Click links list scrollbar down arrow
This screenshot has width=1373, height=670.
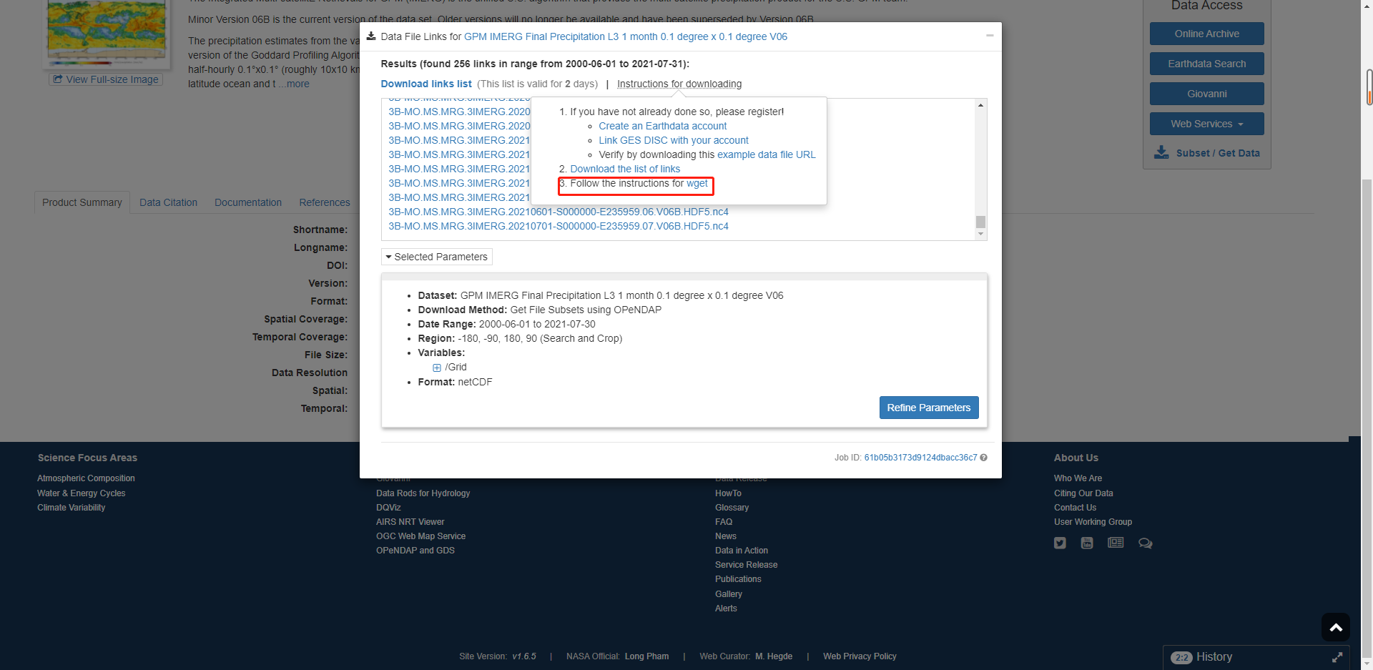pos(980,234)
